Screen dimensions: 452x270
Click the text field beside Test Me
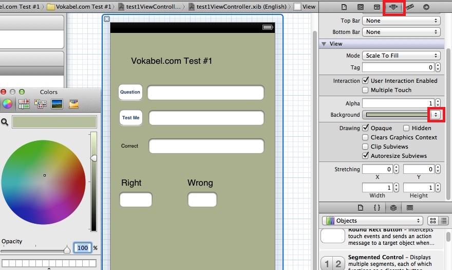206,118
